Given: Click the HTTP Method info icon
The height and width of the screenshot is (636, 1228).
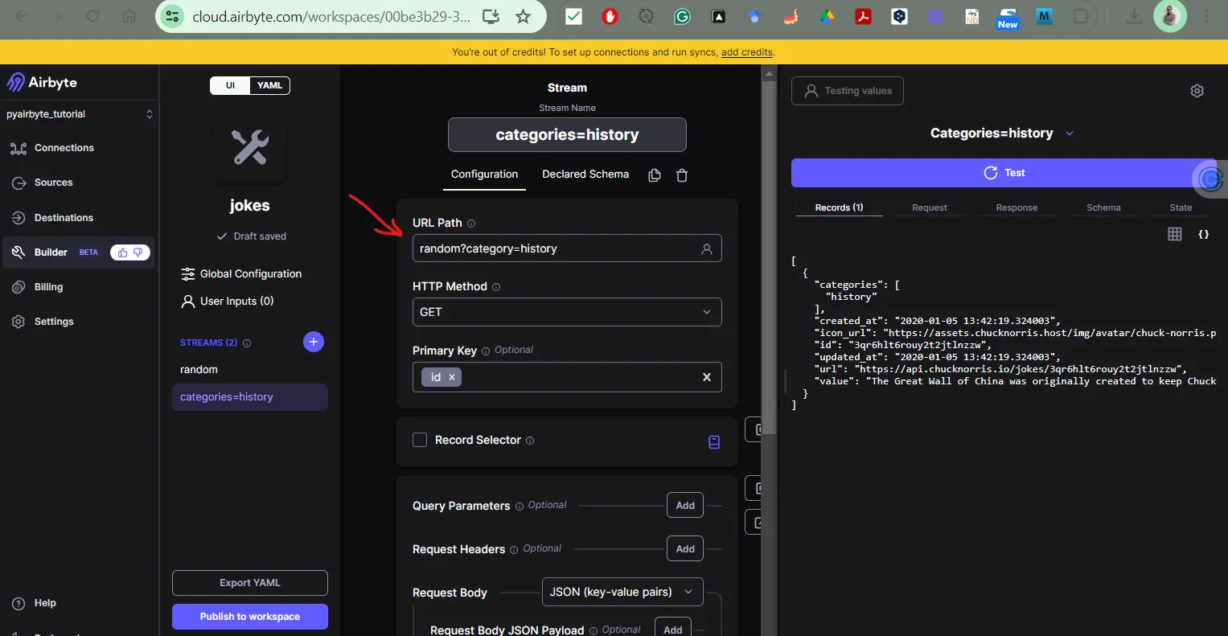Looking at the screenshot, I should tap(496, 287).
